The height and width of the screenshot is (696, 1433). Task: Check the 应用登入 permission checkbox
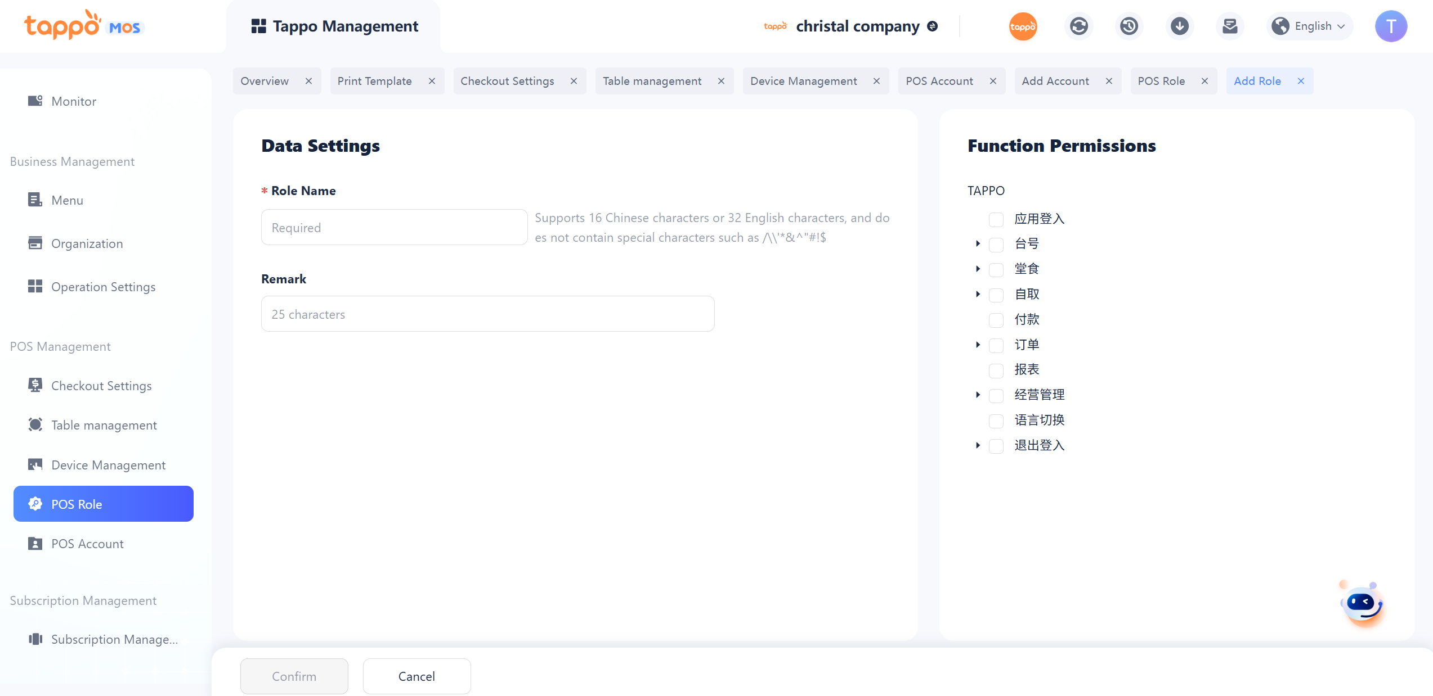click(996, 219)
